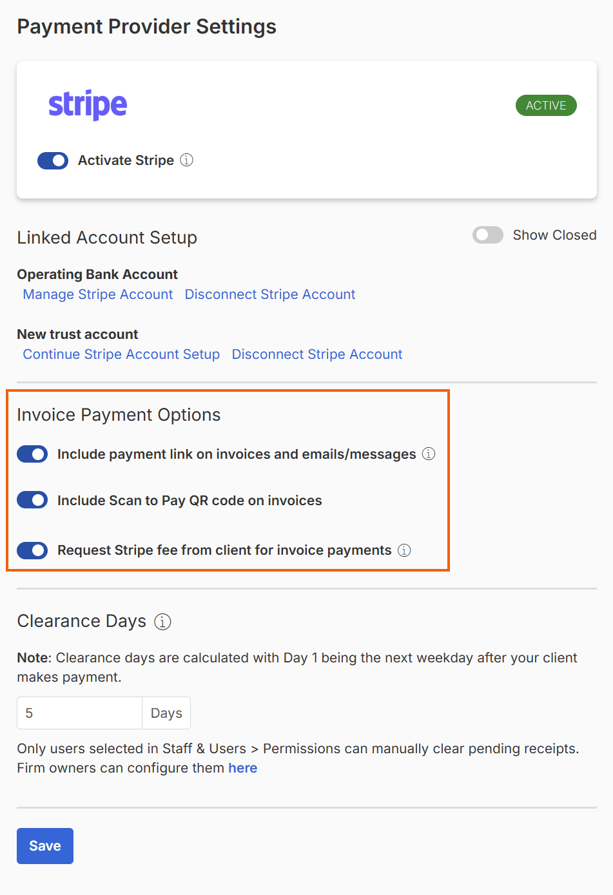
Task: Open Continue Stripe Account Setup link
Action: [121, 354]
